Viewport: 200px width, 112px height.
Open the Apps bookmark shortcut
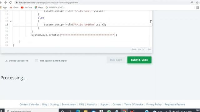[3, 7]
